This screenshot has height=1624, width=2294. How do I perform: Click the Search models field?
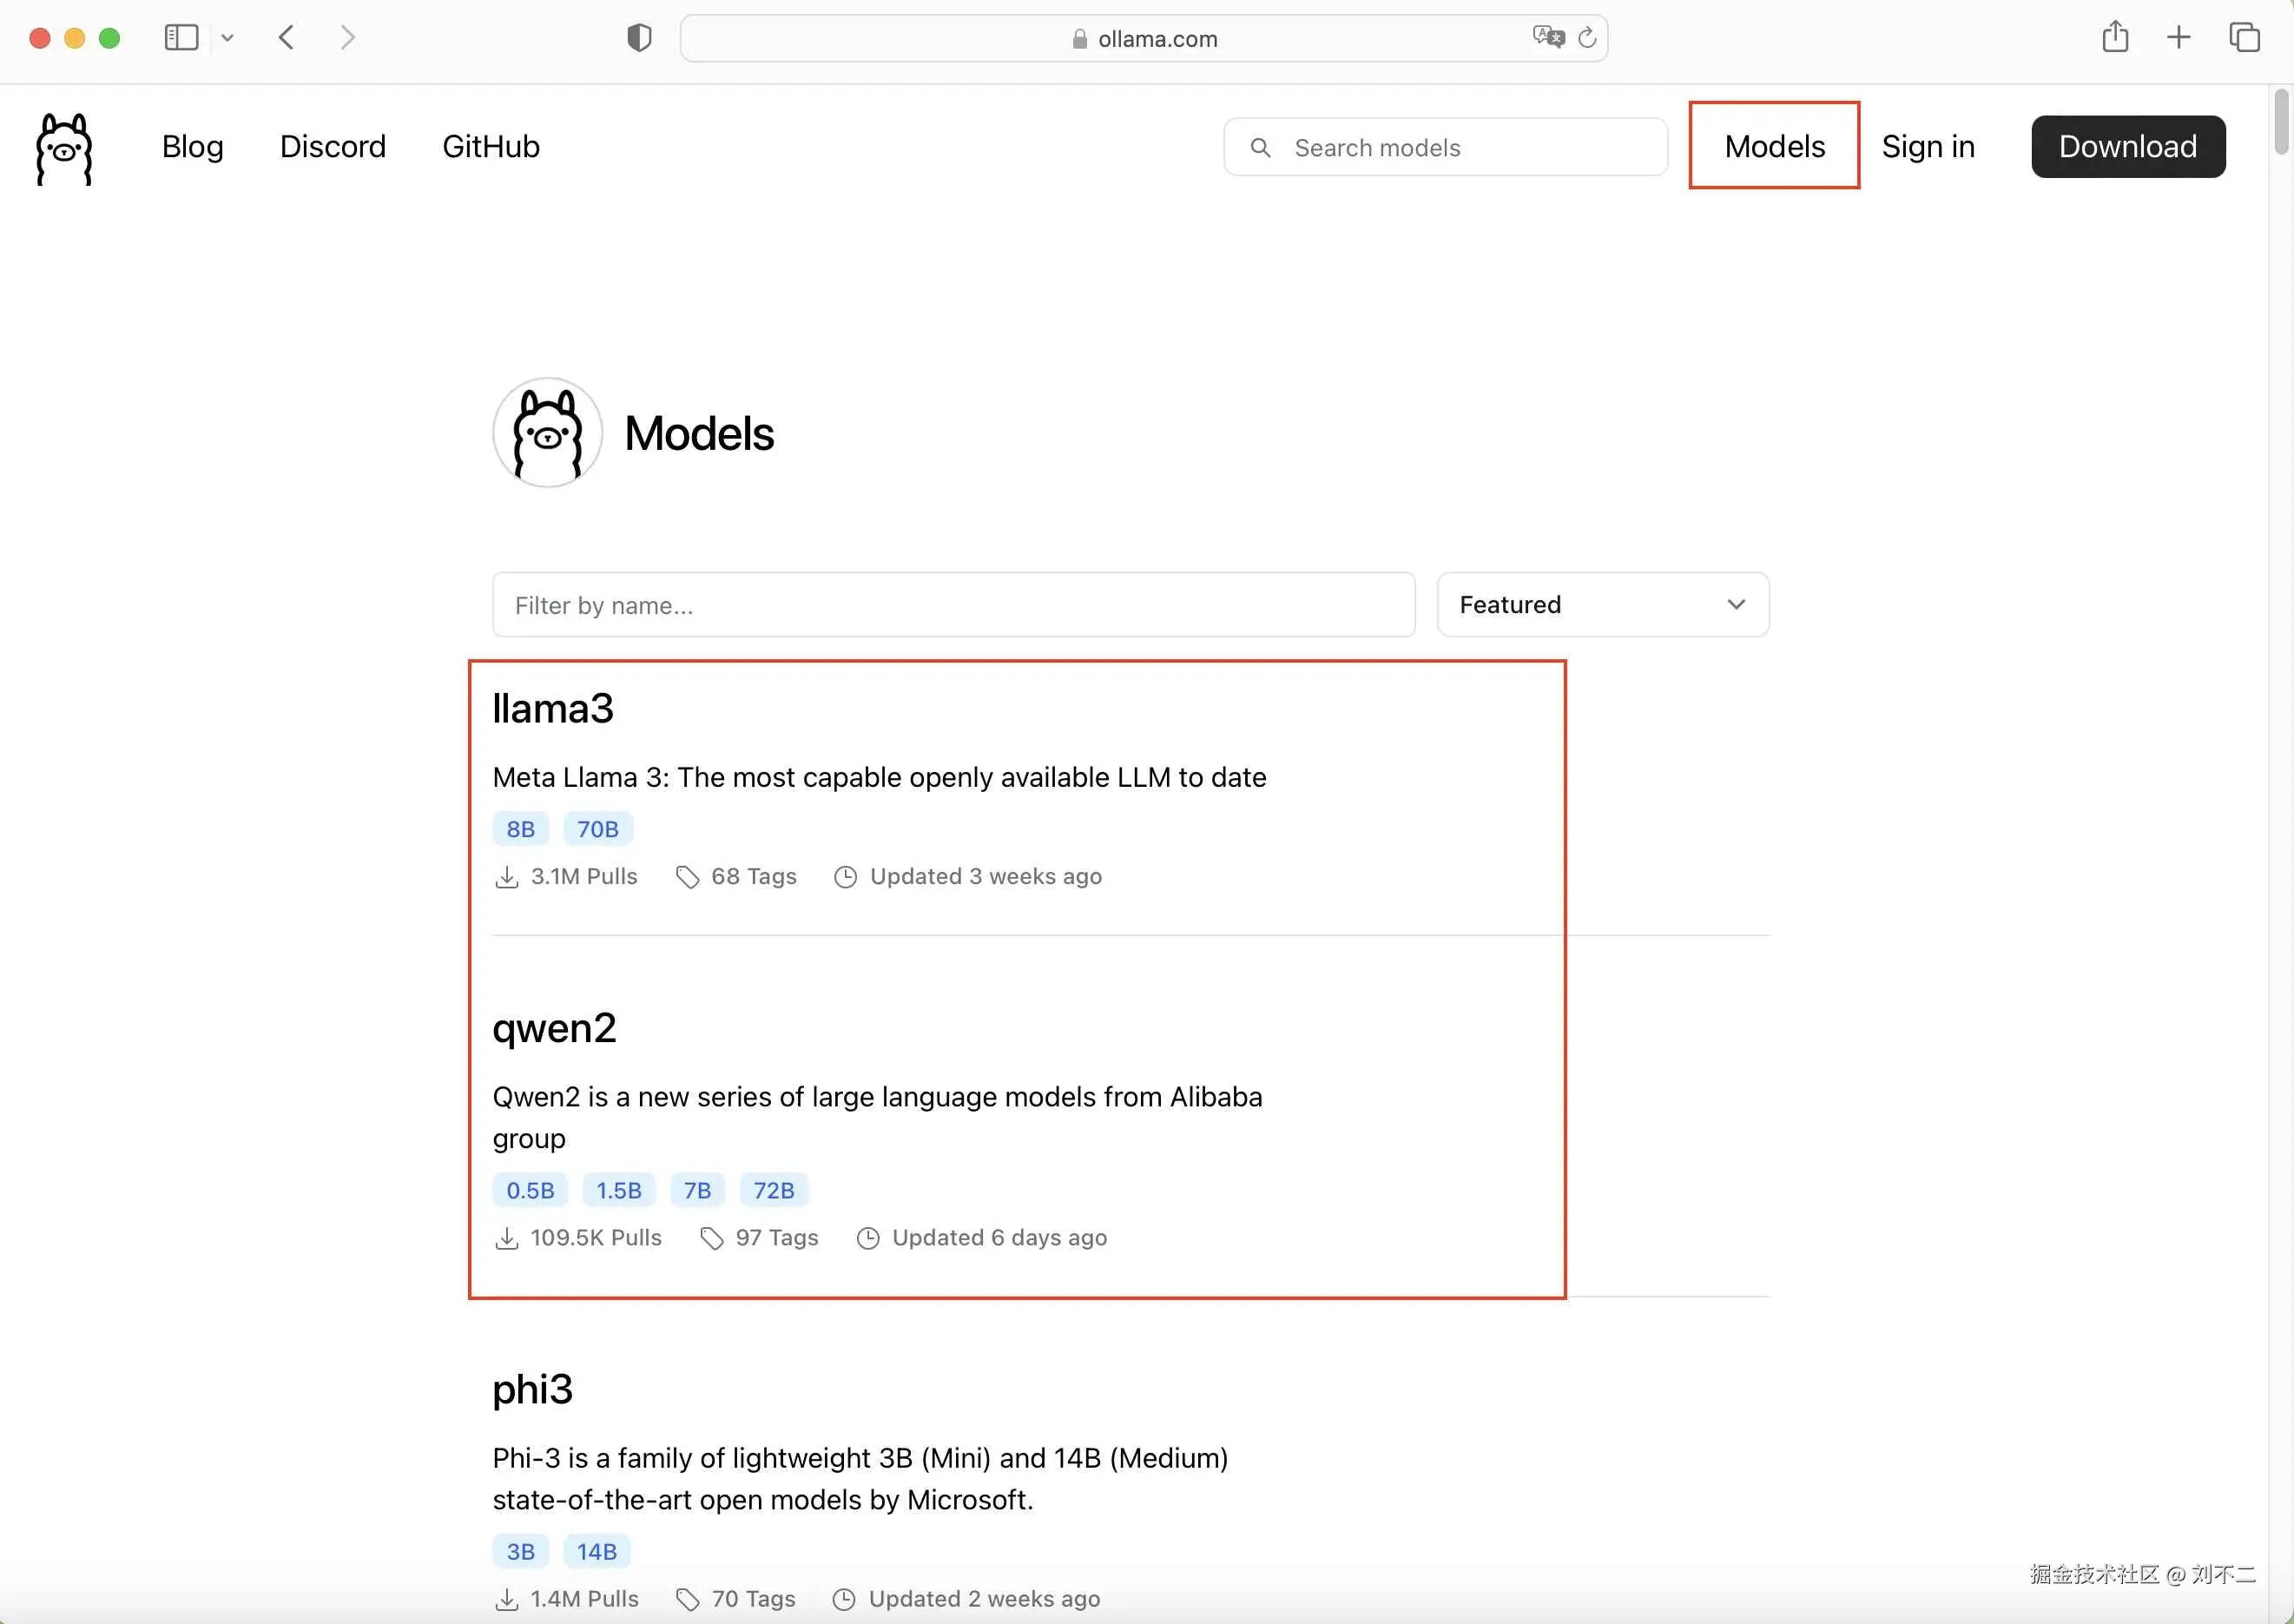[x=1446, y=148]
